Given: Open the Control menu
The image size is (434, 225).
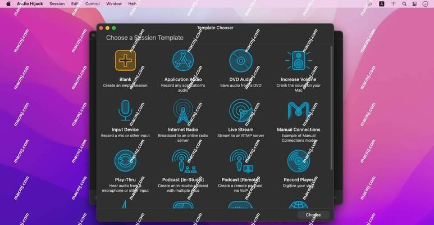Looking at the screenshot, I should (x=93, y=3).
